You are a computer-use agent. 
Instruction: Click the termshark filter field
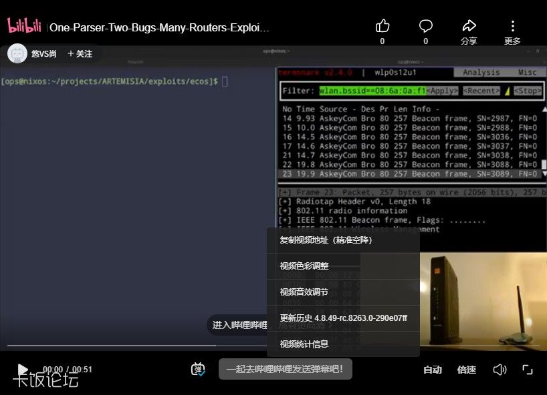tap(372, 91)
